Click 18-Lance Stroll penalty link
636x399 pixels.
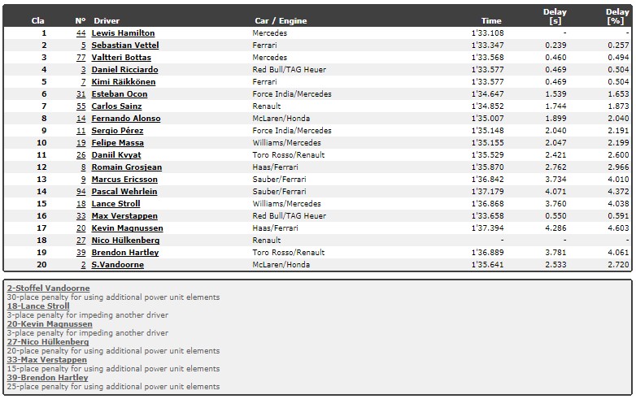(x=38, y=306)
